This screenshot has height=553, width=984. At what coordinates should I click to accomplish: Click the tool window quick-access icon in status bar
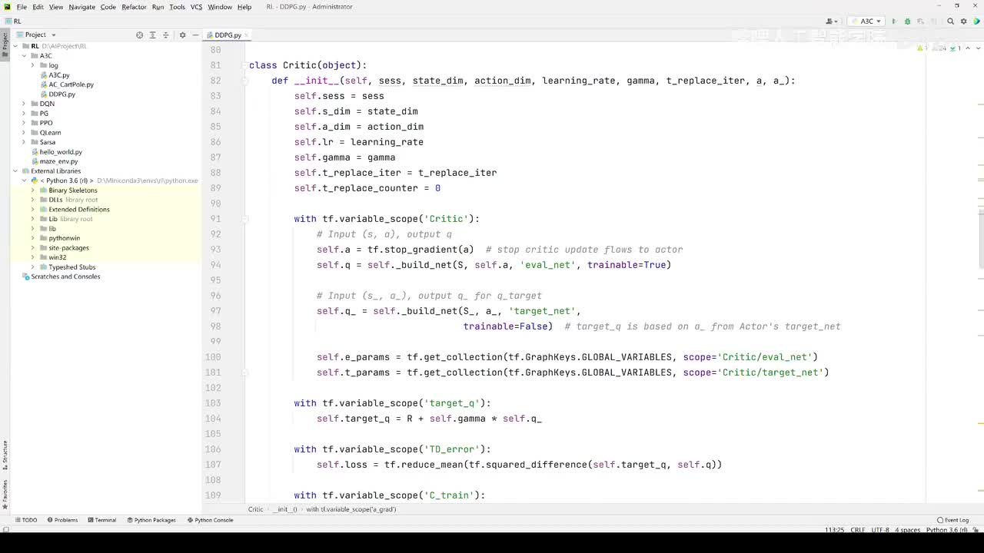6,529
